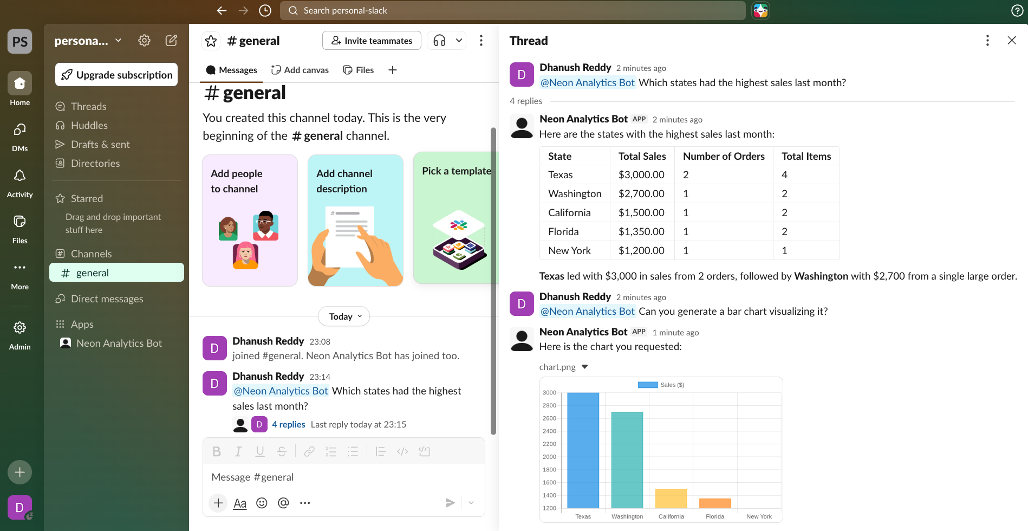Open the channel Files tab
The image size is (1028, 531).
[359, 70]
